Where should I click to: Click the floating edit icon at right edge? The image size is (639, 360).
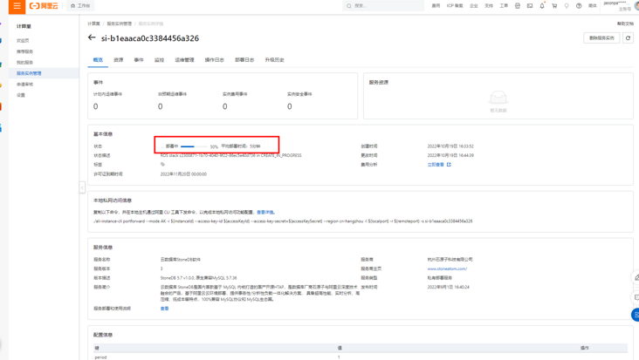[x=636, y=277]
